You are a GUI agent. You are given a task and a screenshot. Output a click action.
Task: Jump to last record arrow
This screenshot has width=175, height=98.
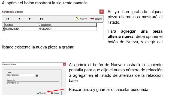click(x=41, y=19)
